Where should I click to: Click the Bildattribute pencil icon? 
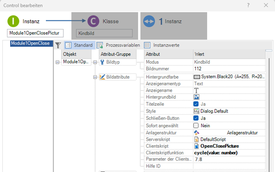click(x=102, y=77)
